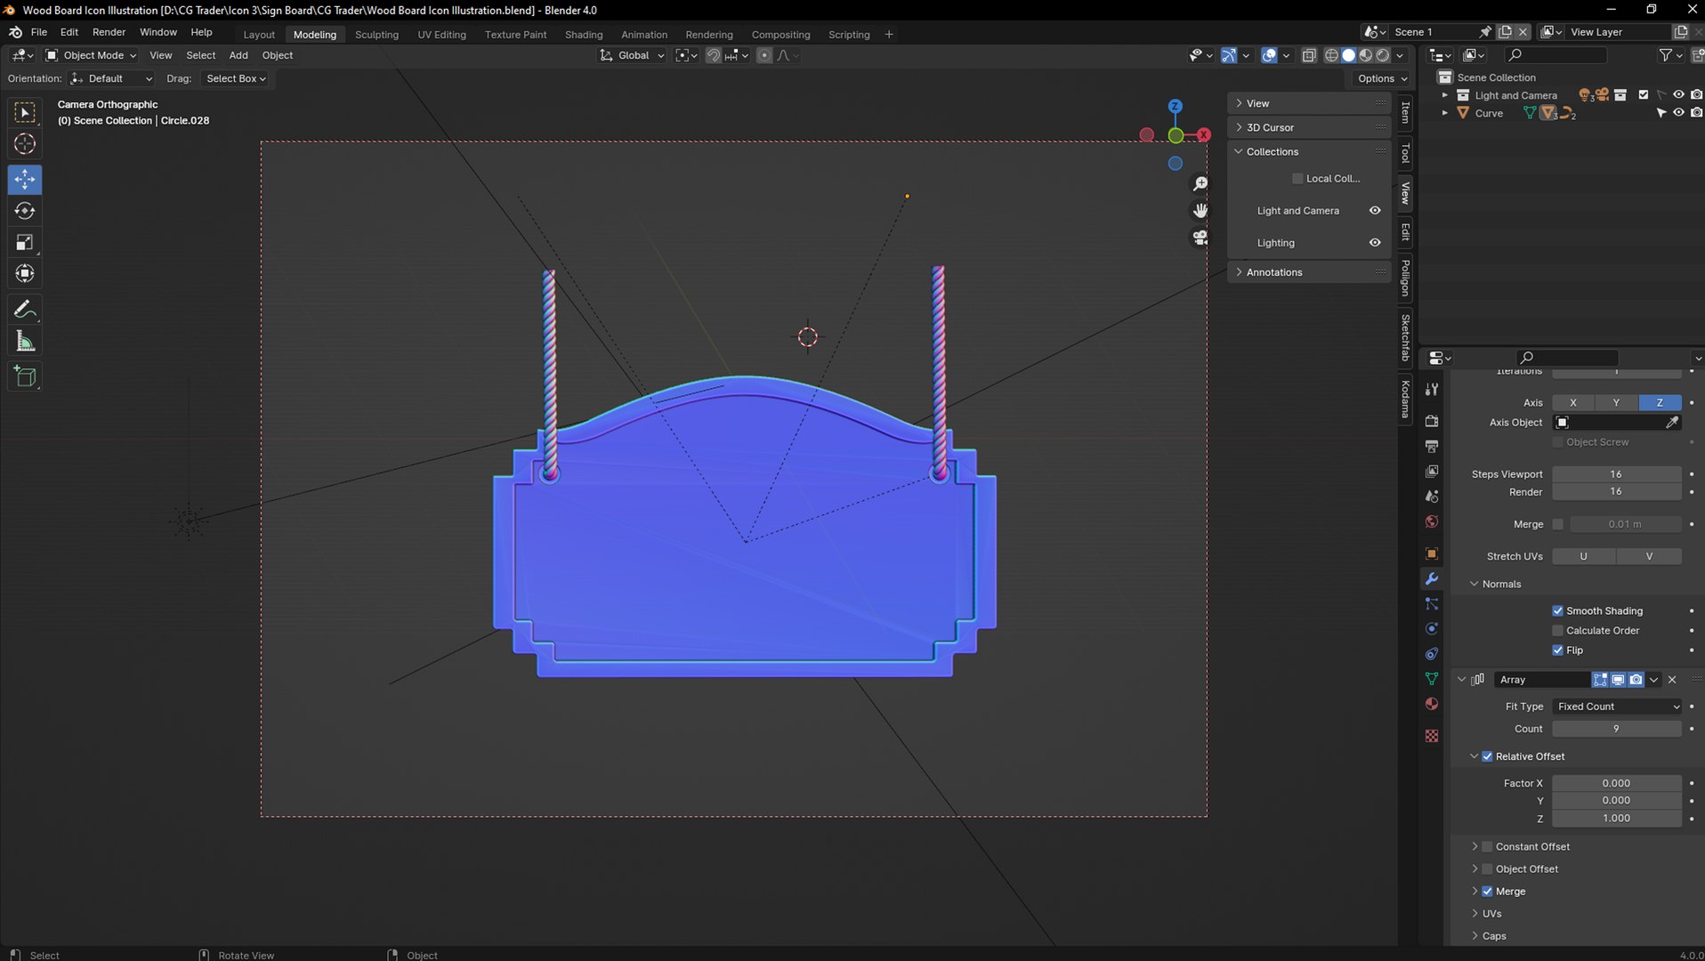Enable the Calculate Order checkbox
Viewport: 1705px width, 961px height.
(1557, 630)
